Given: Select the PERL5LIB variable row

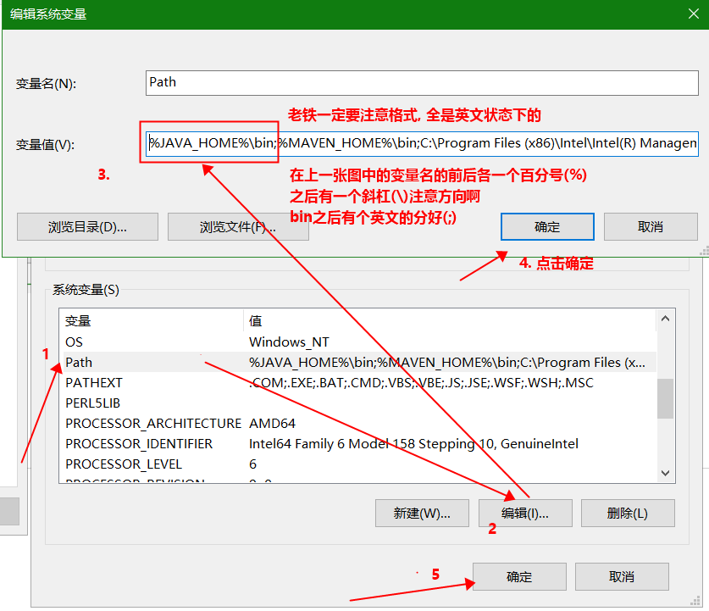Looking at the screenshot, I should pyautogui.click(x=357, y=403).
